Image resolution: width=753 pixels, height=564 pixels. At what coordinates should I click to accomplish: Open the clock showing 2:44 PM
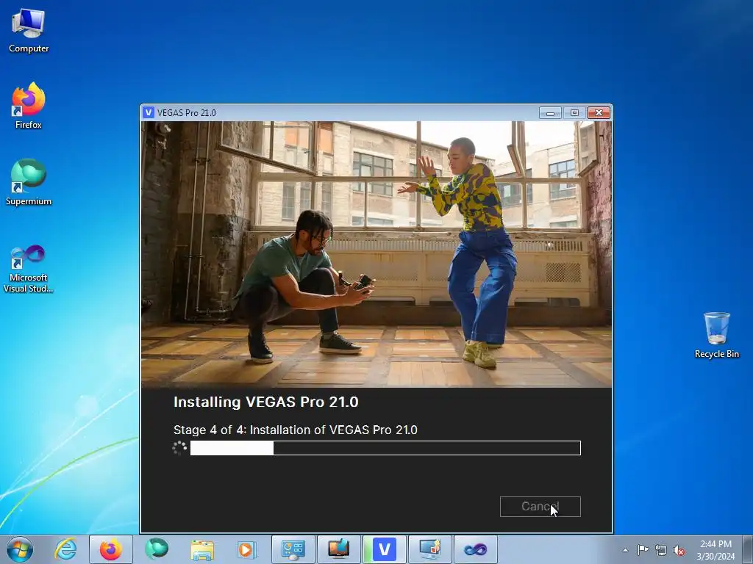click(715, 549)
